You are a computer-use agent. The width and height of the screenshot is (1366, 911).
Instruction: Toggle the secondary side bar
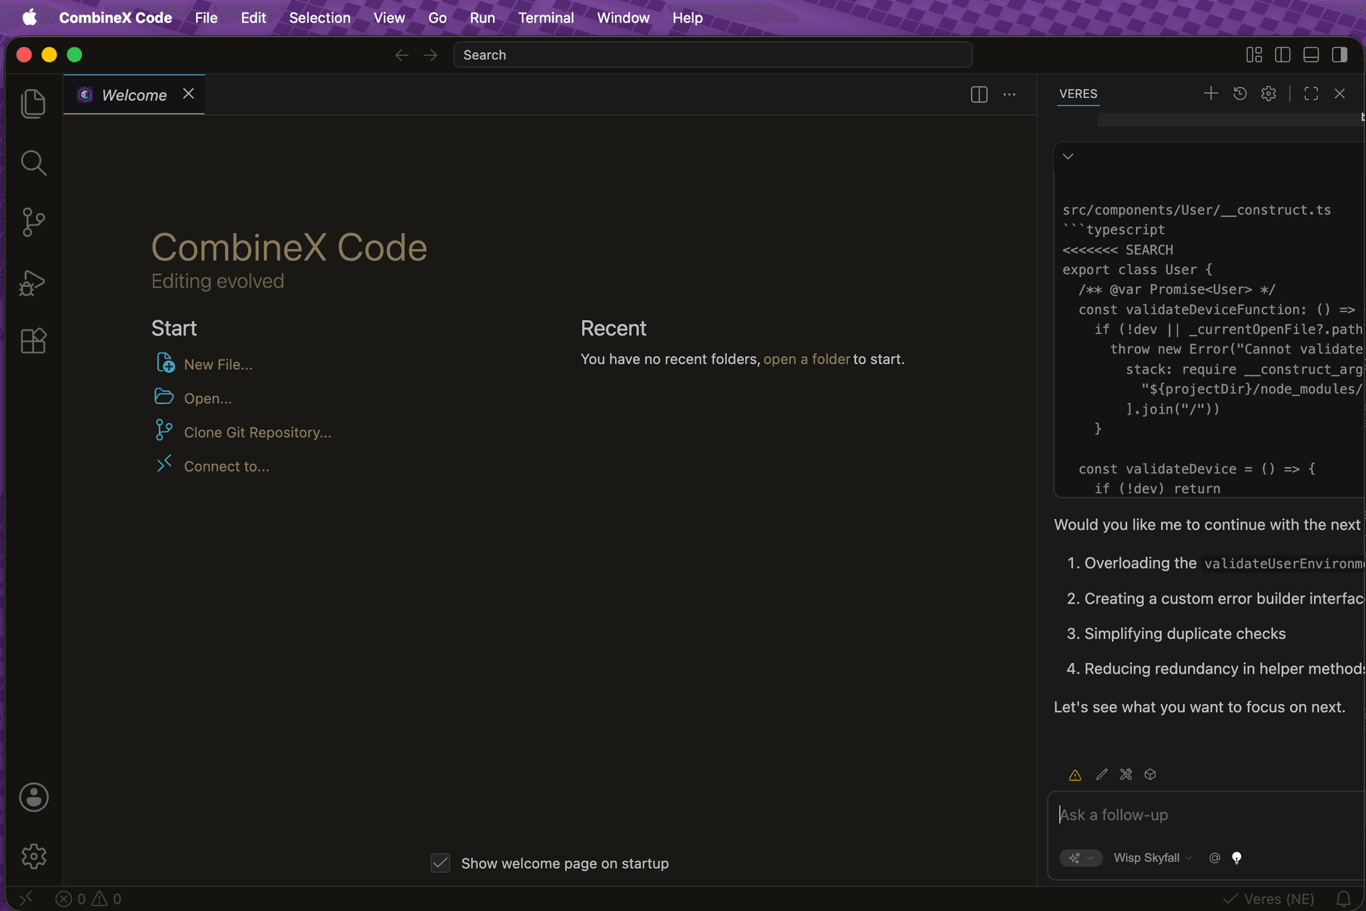[x=1340, y=55]
